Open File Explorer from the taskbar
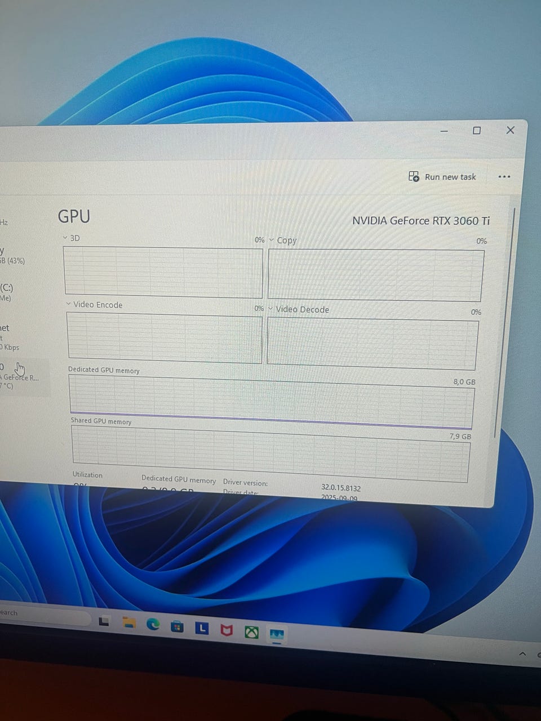Image resolution: width=541 pixels, height=721 pixels. (x=130, y=622)
